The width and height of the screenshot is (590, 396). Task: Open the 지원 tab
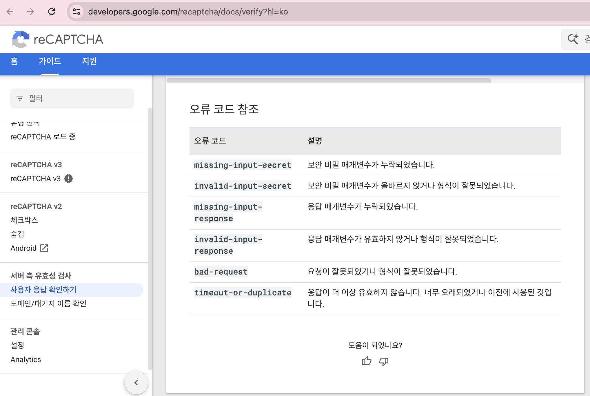point(89,61)
